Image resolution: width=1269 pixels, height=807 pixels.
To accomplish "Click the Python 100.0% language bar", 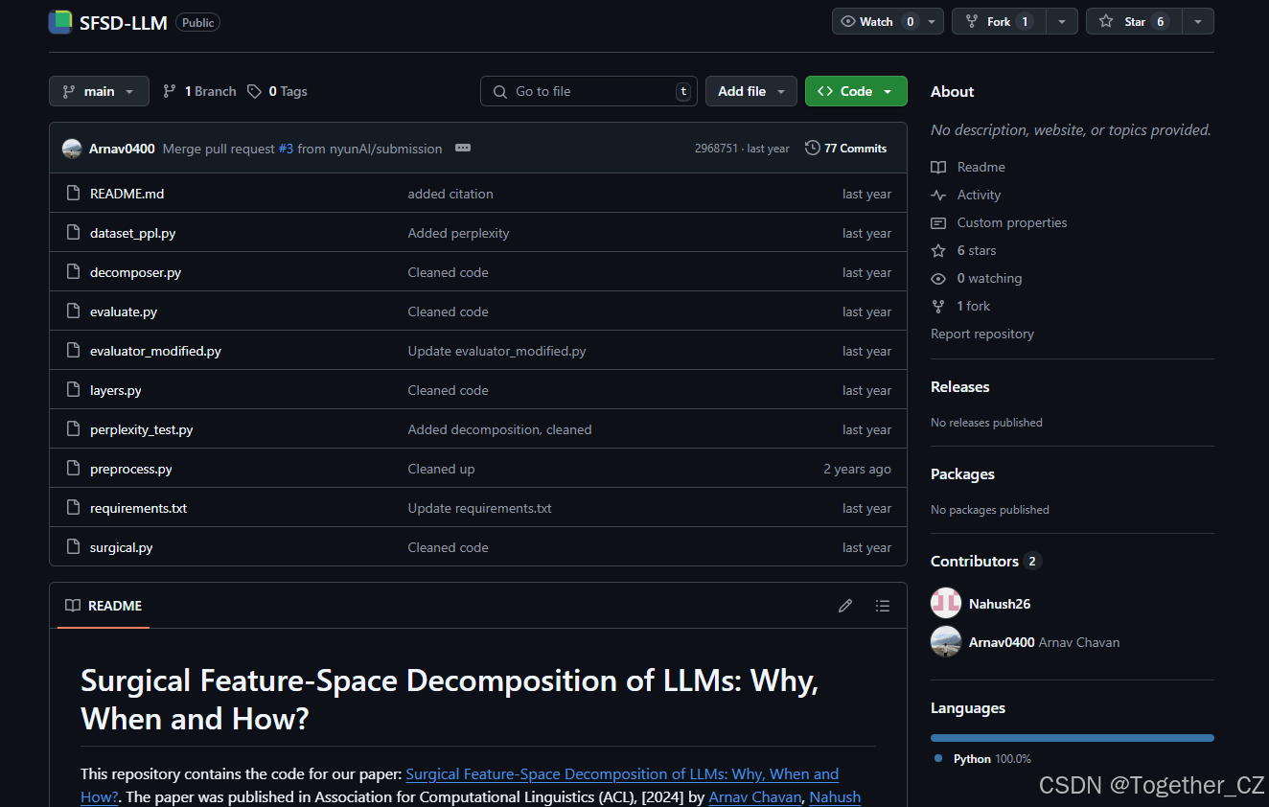I will pyautogui.click(x=1071, y=737).
